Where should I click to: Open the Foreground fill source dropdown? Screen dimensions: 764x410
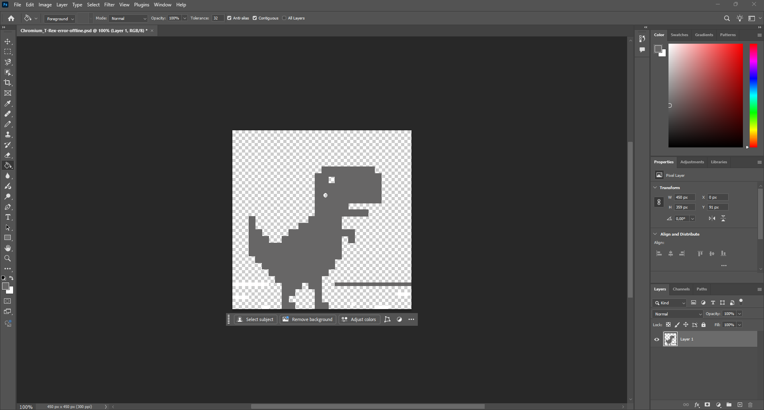point(60,19)
